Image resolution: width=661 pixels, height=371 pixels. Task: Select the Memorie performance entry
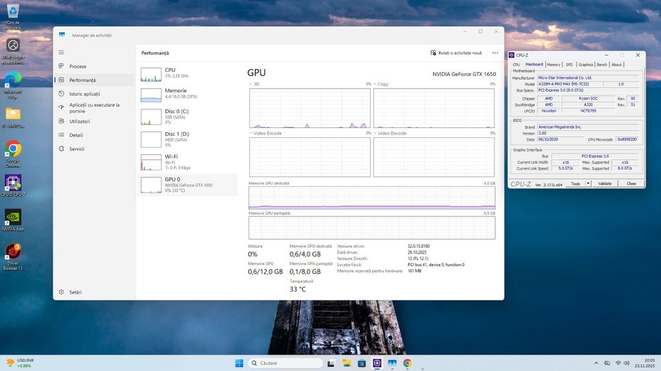pos(188,94)
